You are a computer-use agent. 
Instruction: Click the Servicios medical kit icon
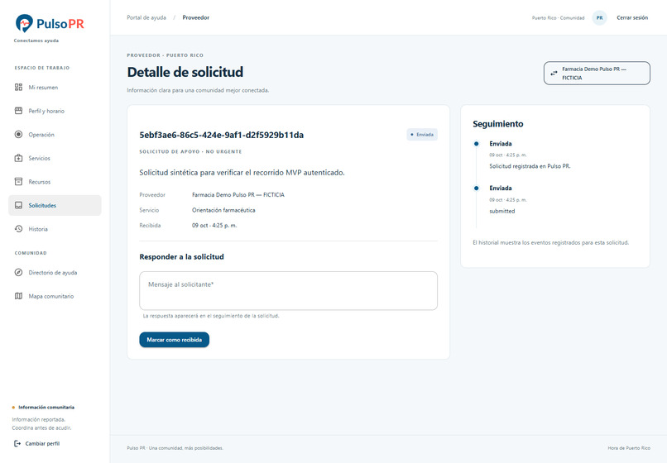(18, 158)
